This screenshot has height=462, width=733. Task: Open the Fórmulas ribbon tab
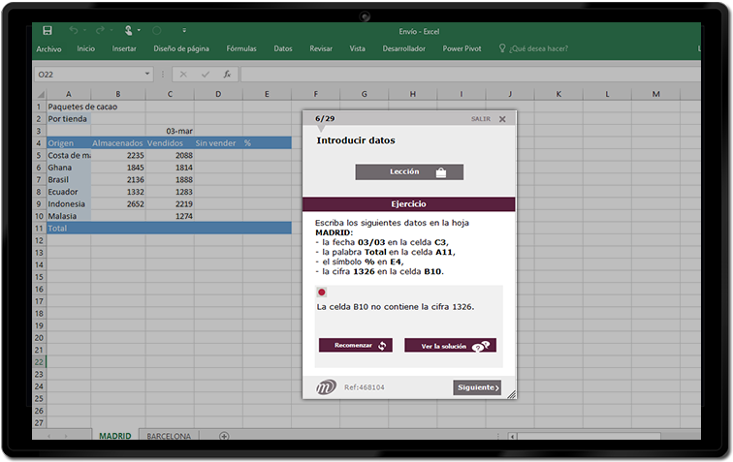click(x=241, y=48)
